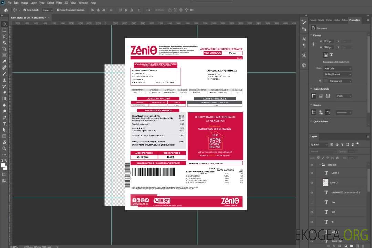Select the Polygonal Lasso tool

pos(4,36)
